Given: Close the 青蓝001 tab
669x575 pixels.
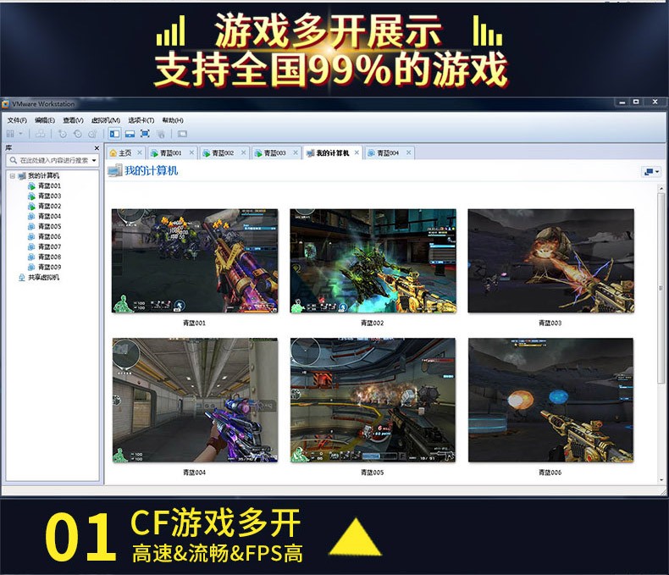Looking at the screenshot, I should pyautogui.click(x=191, y=152).
